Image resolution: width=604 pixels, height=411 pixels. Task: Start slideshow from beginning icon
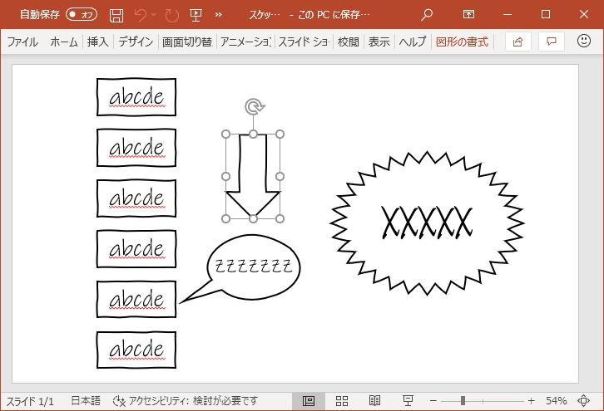click(x=196, y=15)
